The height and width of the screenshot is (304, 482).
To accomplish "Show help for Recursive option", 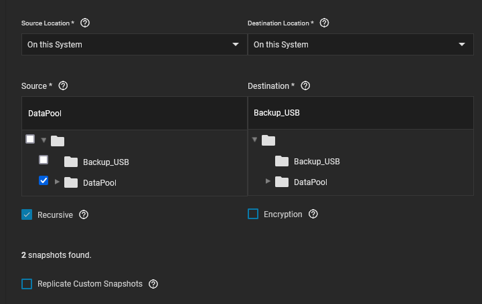I will (x=84, y=214).
